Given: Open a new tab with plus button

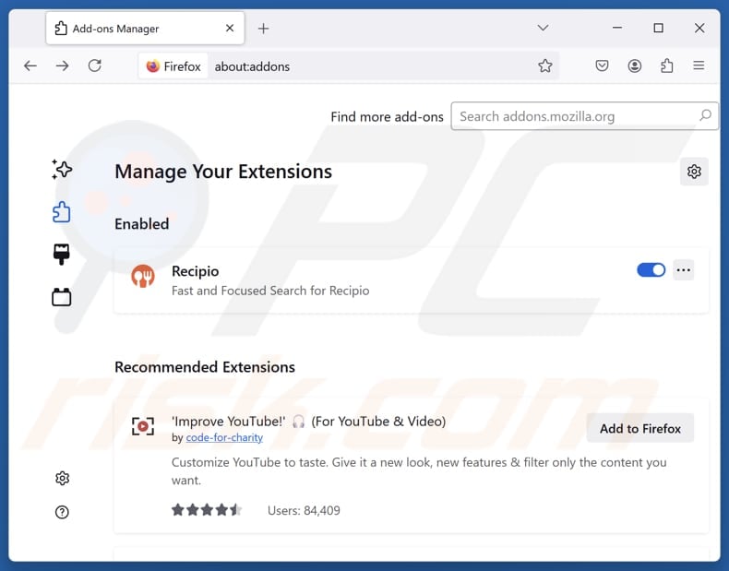Looking at the screenshot, I should 264,29.
